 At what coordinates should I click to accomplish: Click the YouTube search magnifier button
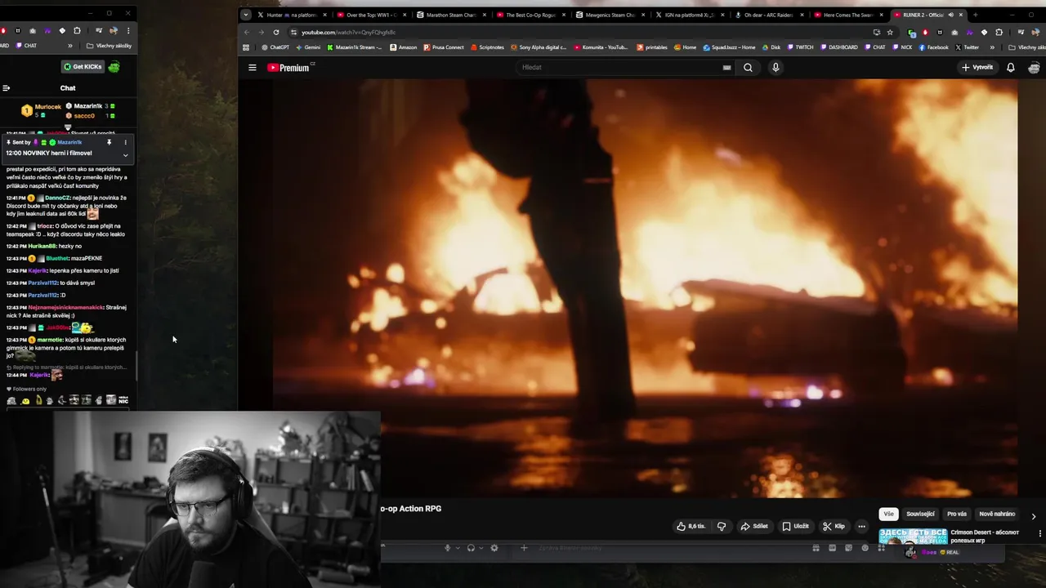click(748, 68)
